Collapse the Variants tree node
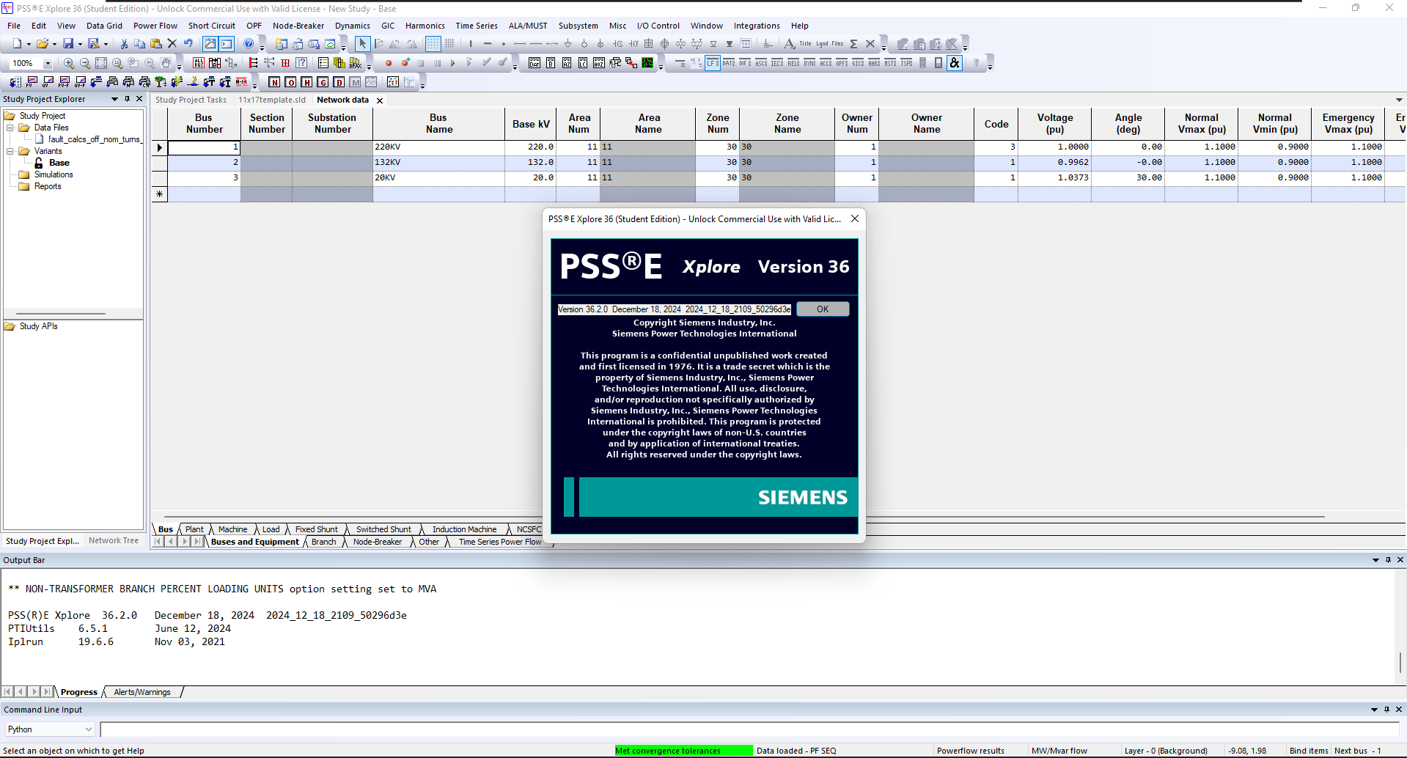Image resolution: width=1407 pixels, height=758 pixels. (x=10, y=151)
